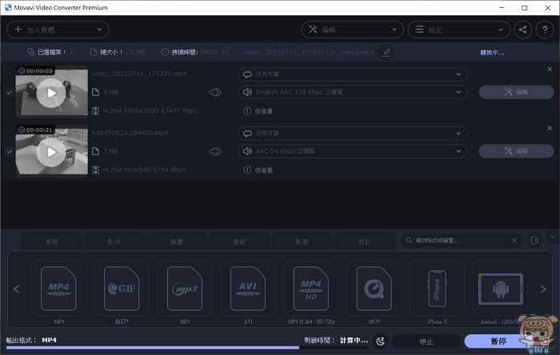Switch to the Images (影像) format tab
The image size is (560, 355).
(302, 242)
